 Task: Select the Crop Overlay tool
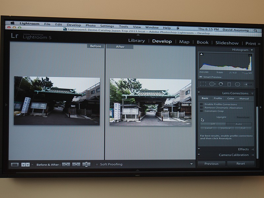pyautogui.click(x=203, y=84)
